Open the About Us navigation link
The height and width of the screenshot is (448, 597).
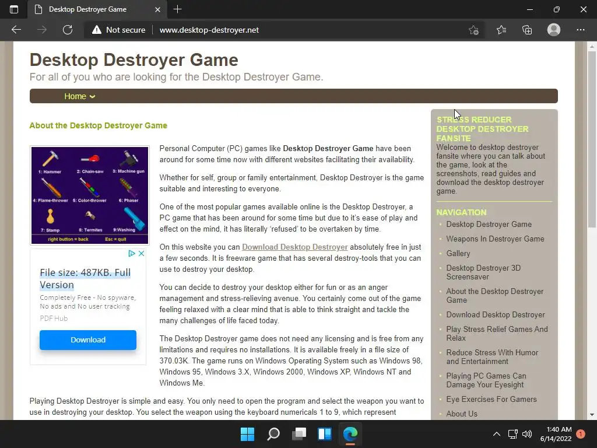462,414
